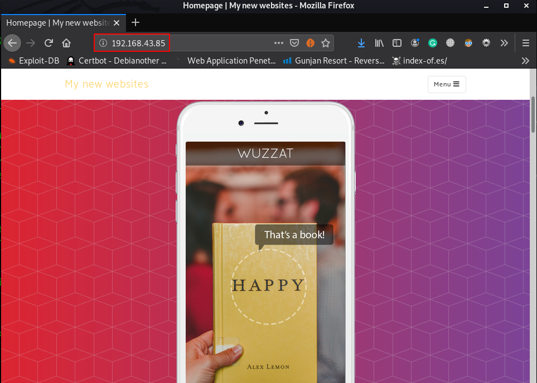Open the Library icon in toolbar
This screenshot has height=383, width=537.
(379, 43)
